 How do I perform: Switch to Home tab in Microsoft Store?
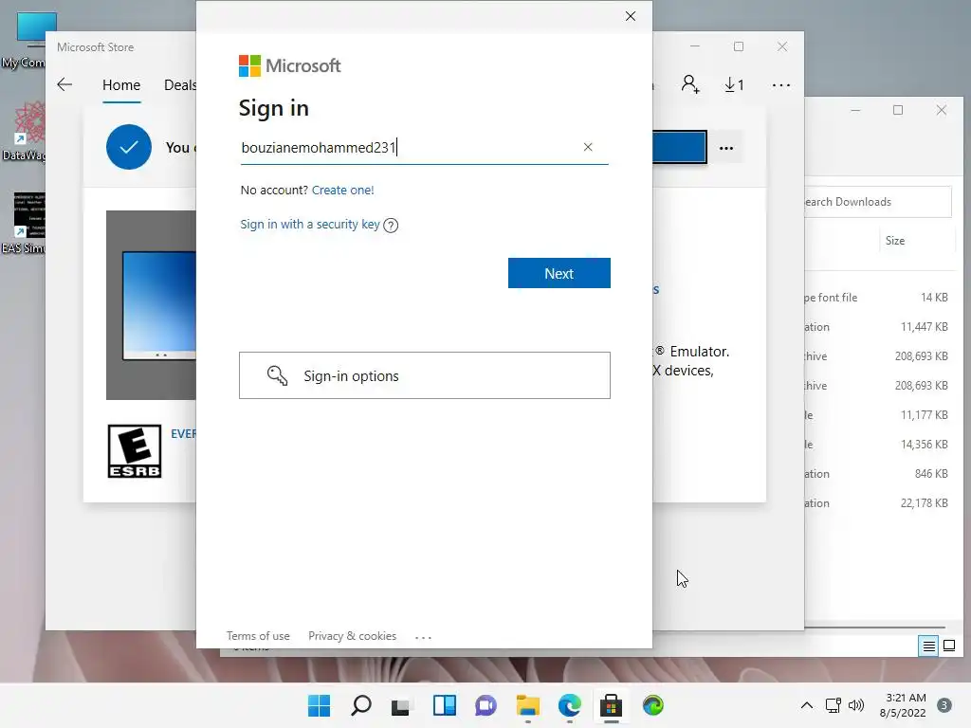point(120,84)
